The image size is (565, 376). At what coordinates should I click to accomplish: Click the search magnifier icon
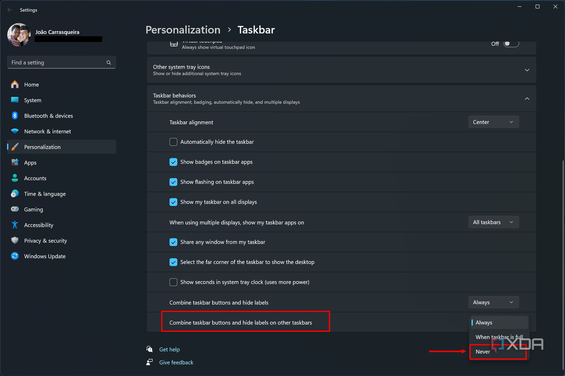point(109,63)
